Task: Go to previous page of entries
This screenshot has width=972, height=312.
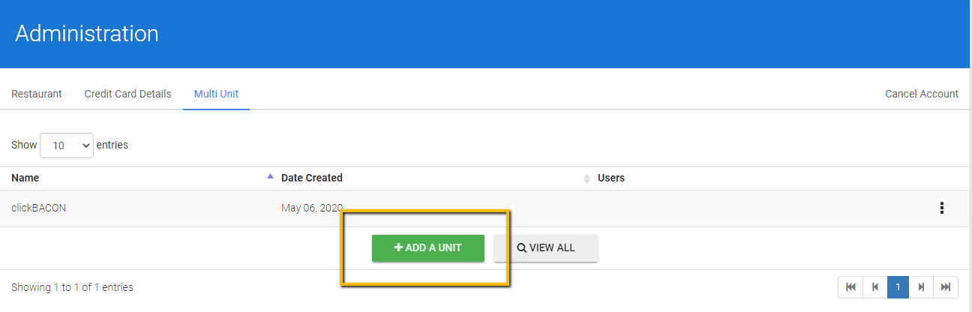Action: (874, 287)
